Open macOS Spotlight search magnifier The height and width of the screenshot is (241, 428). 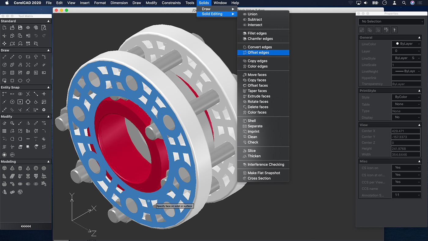pyautogui.click(x=404, y=3)
